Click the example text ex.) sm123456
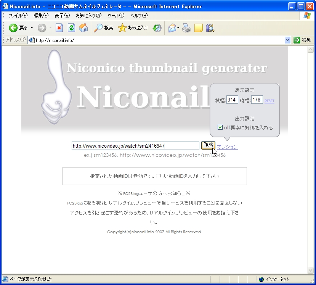 [x=155, y=155]
